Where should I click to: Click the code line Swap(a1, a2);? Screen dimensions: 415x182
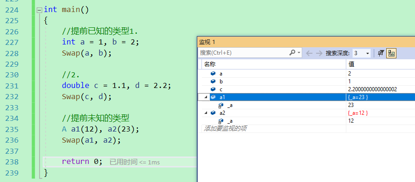pos(91,140)
